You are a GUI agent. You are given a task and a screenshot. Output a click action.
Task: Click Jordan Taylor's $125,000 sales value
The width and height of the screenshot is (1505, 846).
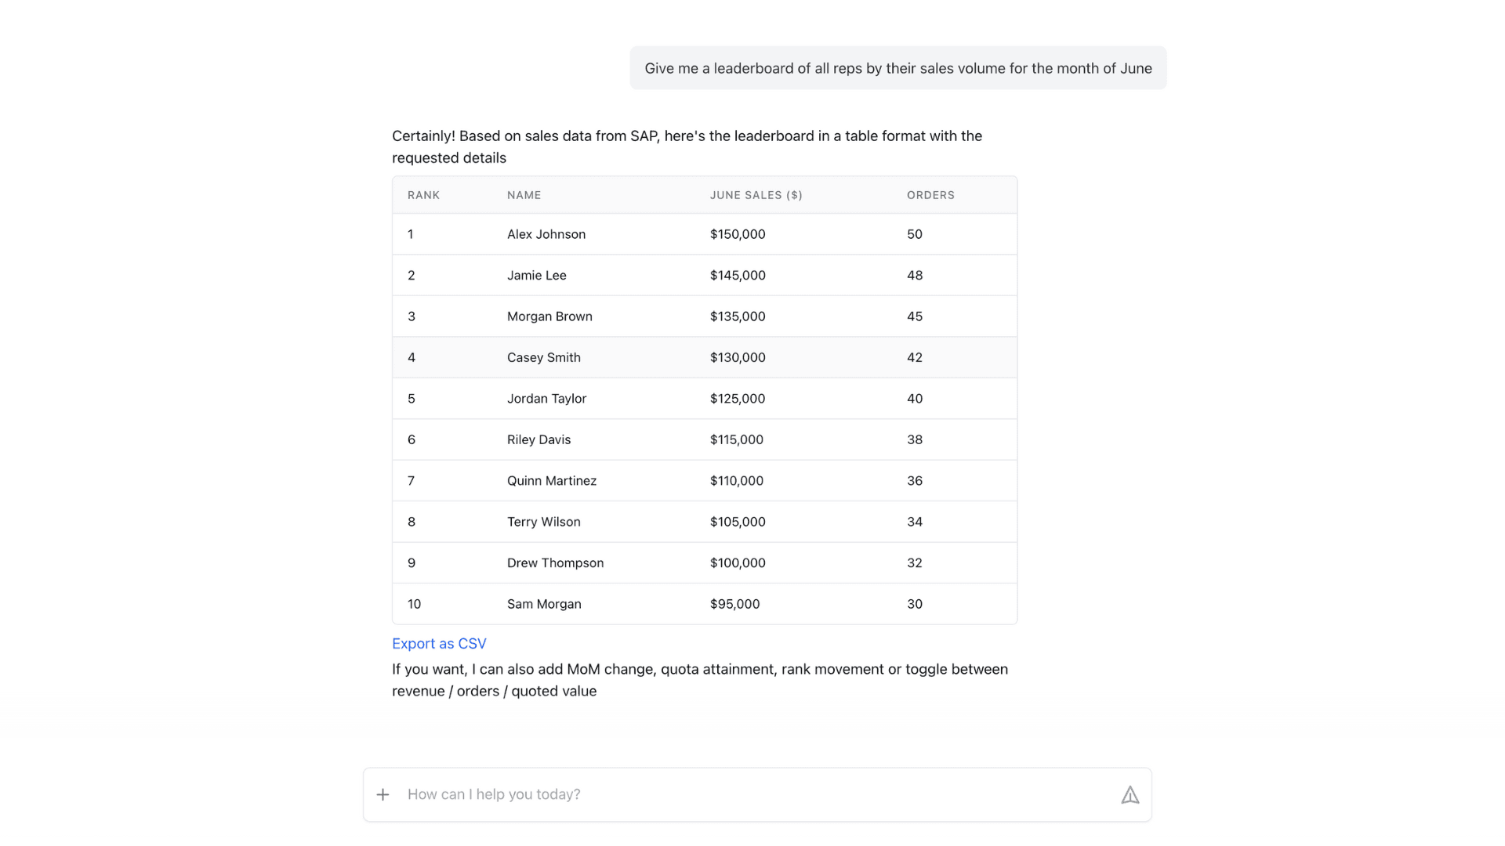point(737,399)
